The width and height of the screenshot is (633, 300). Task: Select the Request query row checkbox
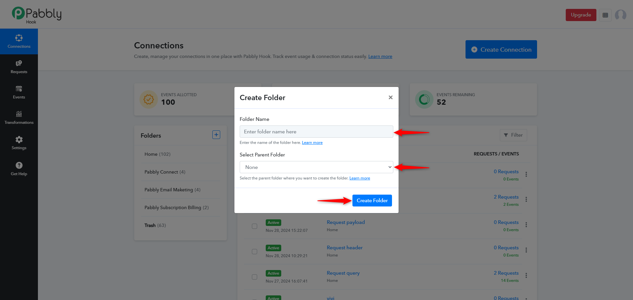click(x=255, y=277)
